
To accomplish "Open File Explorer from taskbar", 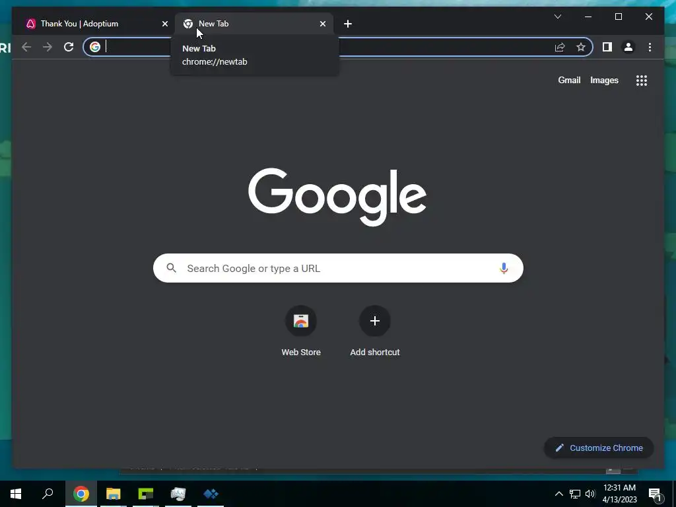I will click(114, 494).
